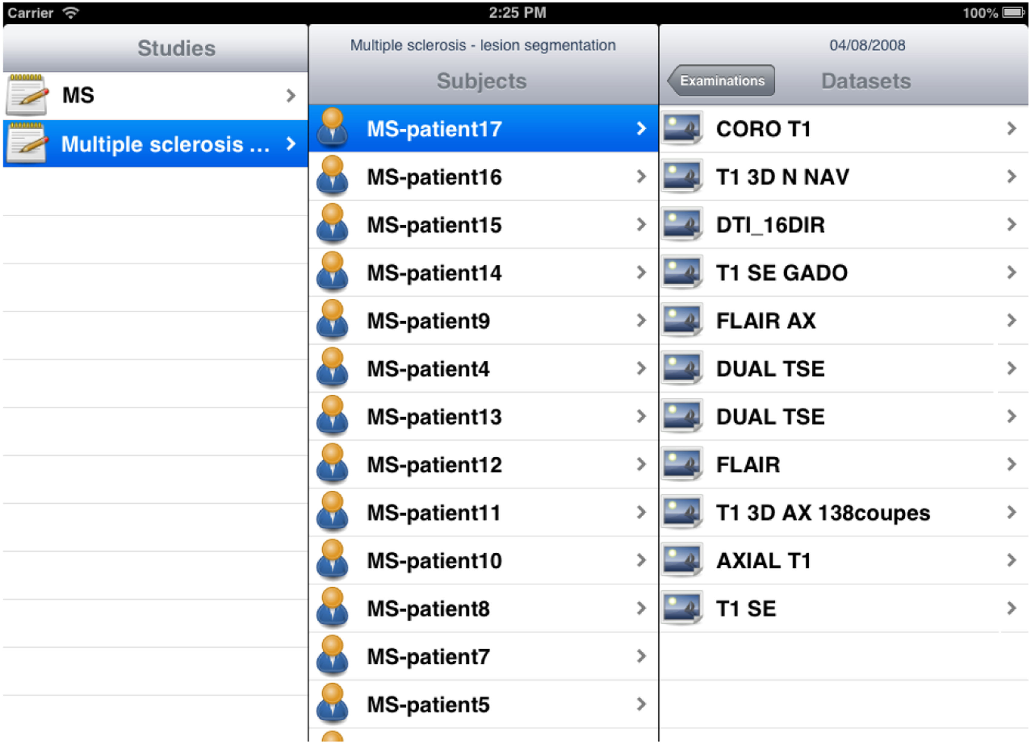Image resolution: width=1031 pixels, height=744 pixels.
Task: Click the notepad icon beside MS study
Action: click(x=26, y=95)
